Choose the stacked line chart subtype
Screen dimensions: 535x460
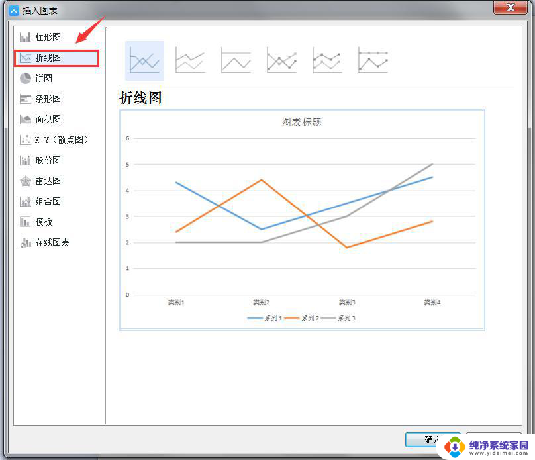pos(190,61)
